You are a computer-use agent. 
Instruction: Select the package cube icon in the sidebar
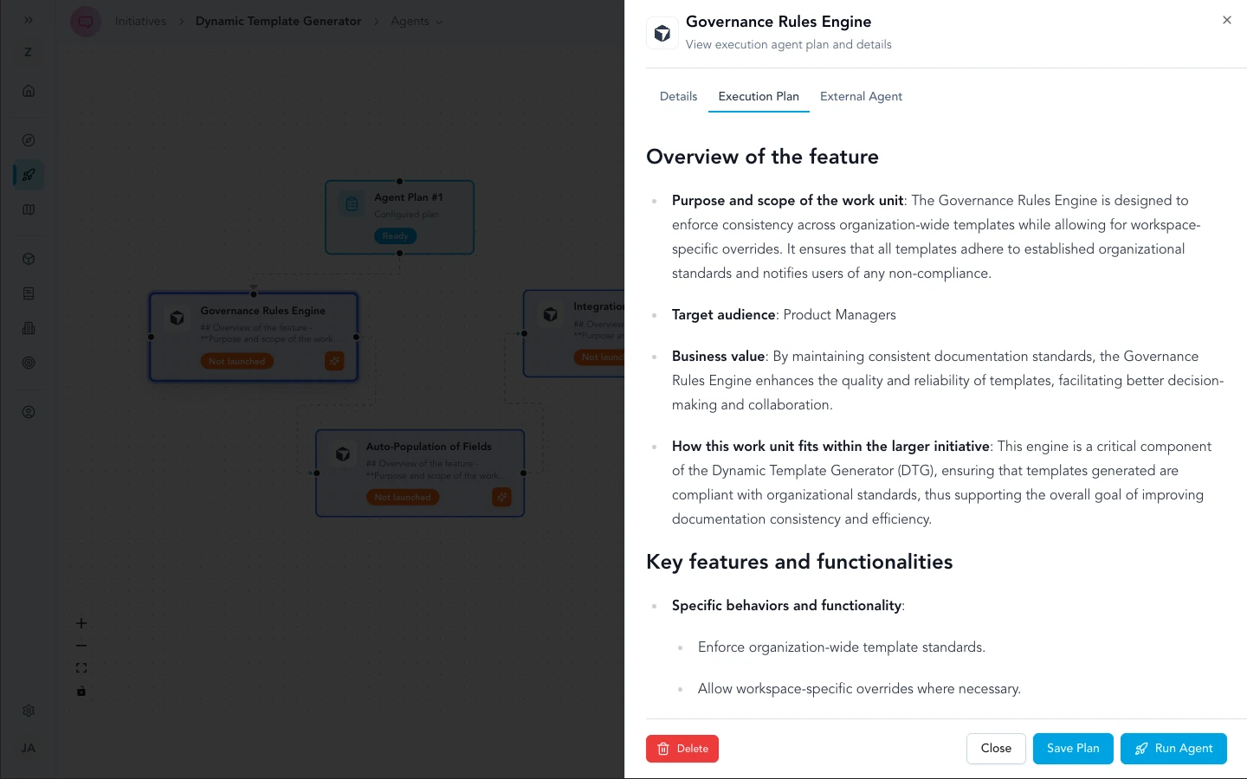pos(29,258)
